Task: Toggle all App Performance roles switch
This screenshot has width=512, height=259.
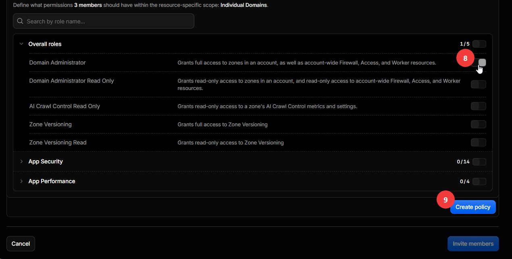Action: click(x=479, y=182)
